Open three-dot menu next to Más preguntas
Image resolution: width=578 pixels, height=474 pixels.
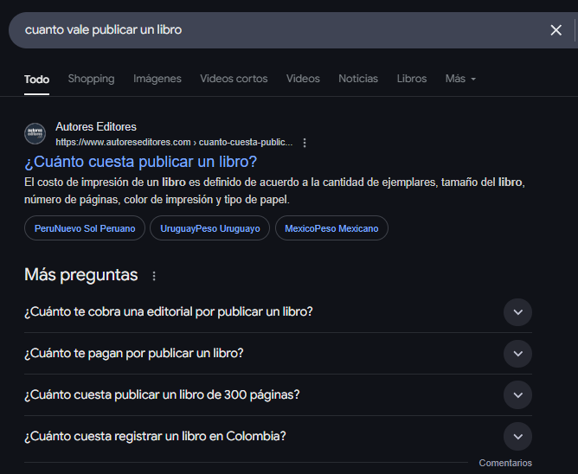point(155,276)
